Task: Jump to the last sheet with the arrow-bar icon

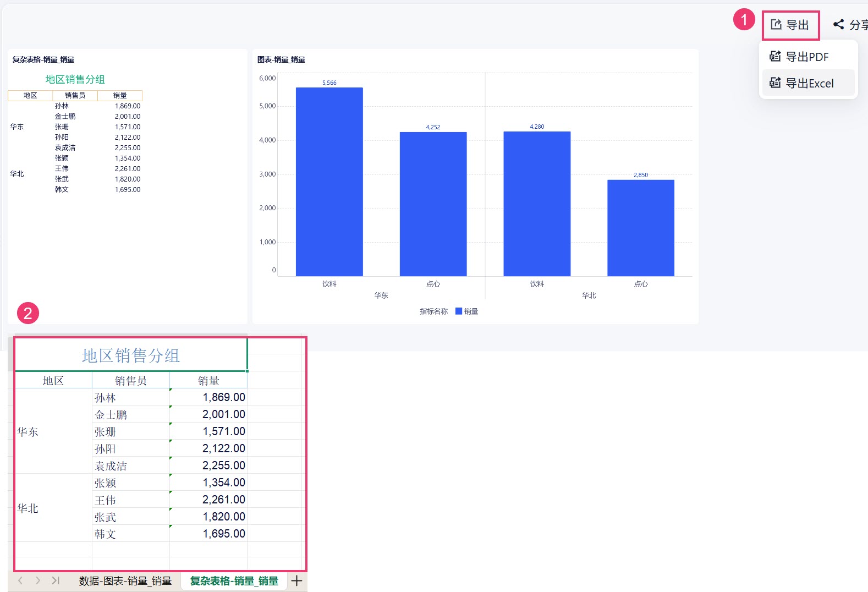Action: [x=56, y=580]
